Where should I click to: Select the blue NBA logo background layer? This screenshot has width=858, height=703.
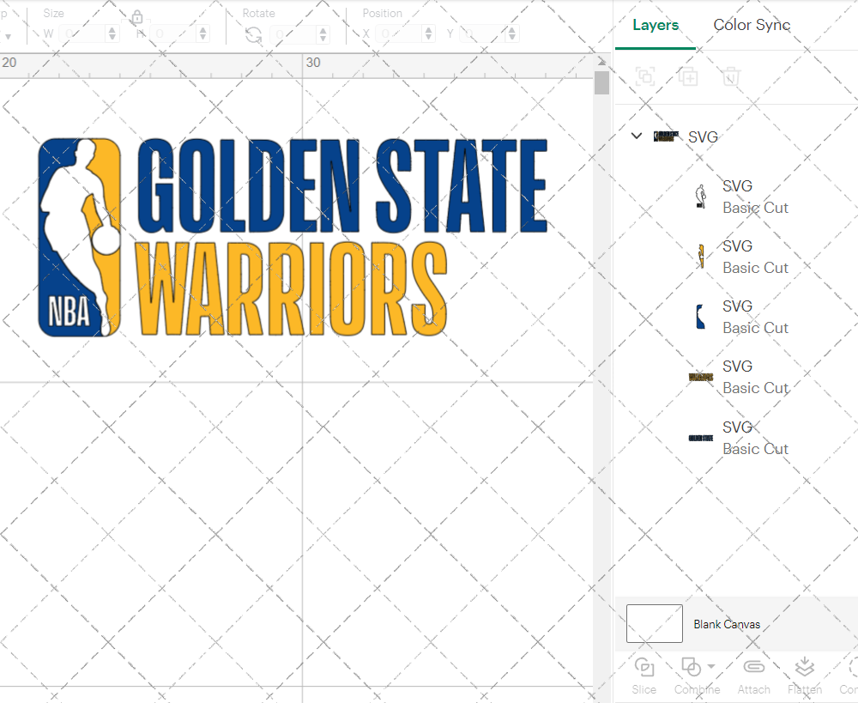coord(700,317)
